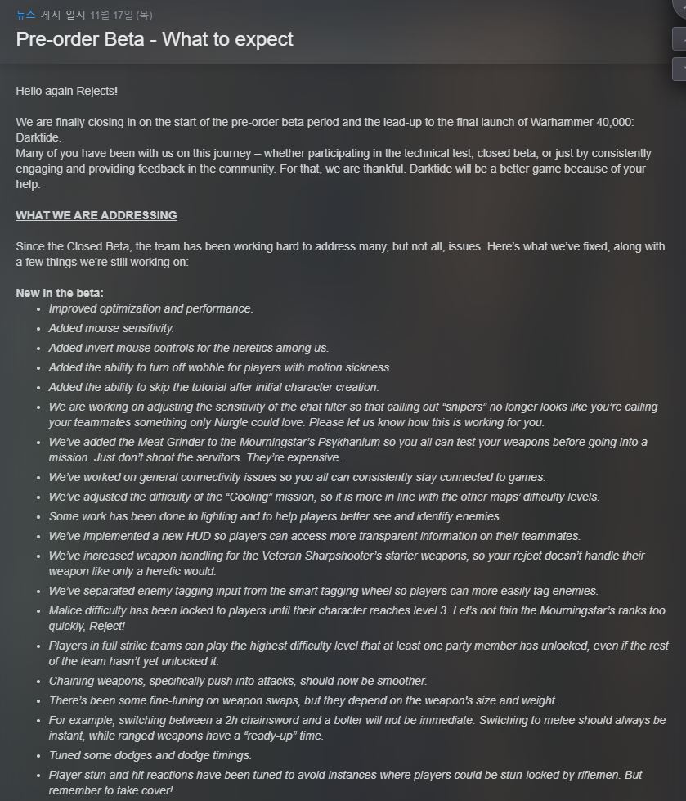Click the 'Improved optimization and performance' bullet
The image size is (686, 801).
[150, 308]
